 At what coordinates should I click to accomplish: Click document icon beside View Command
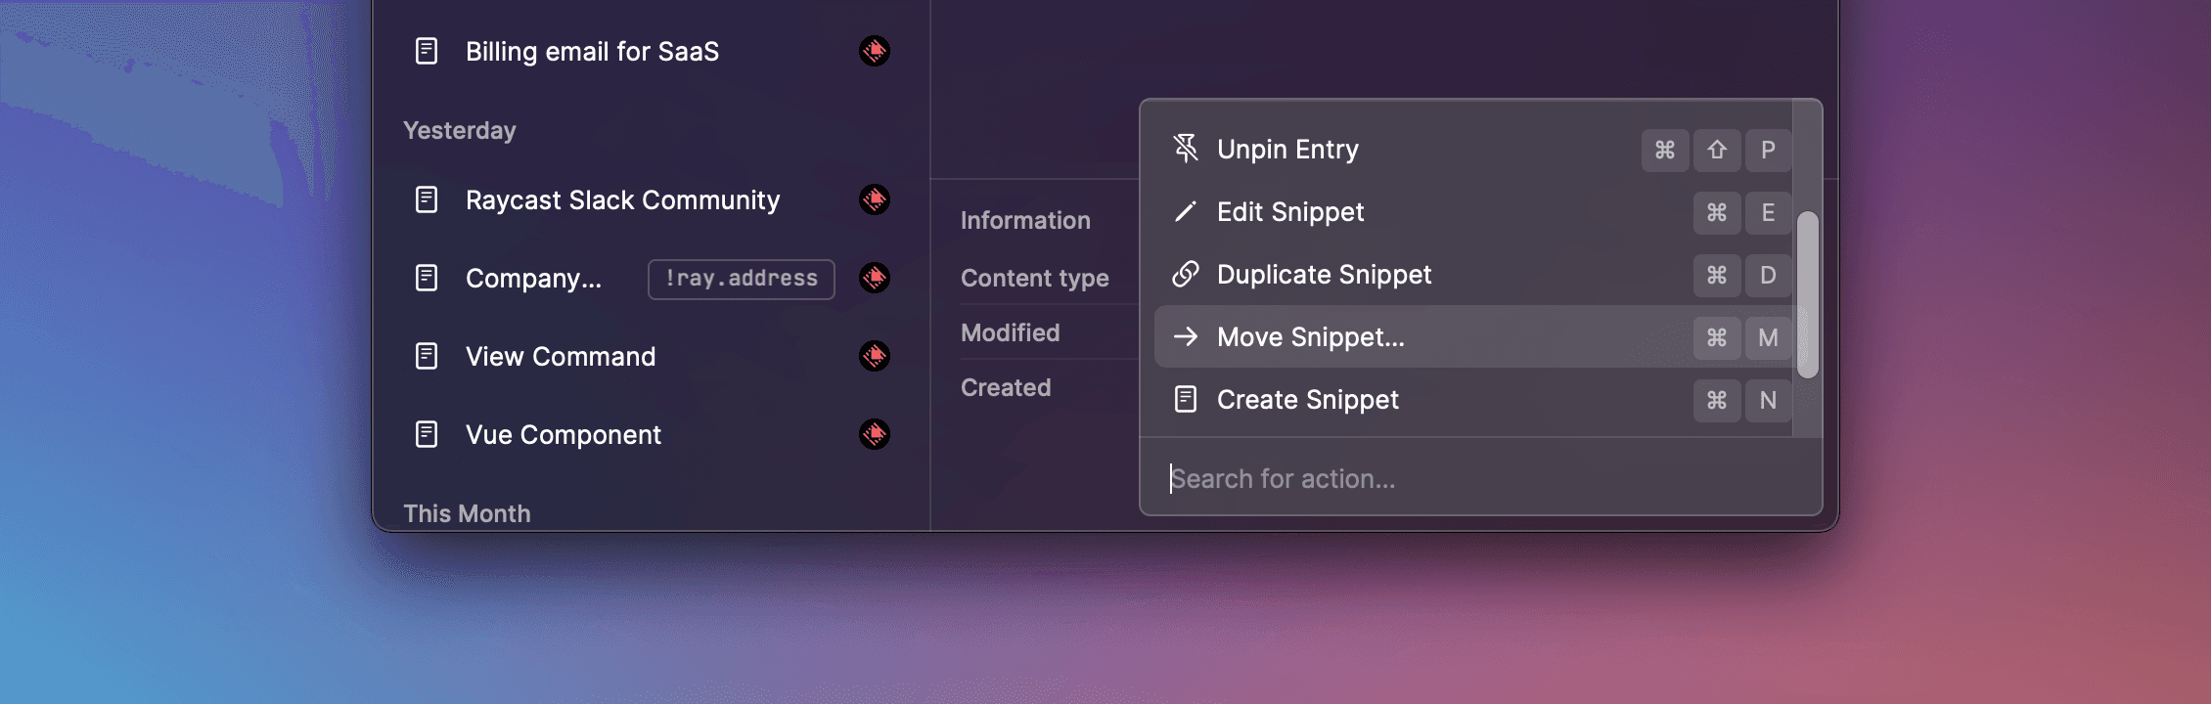427,356
